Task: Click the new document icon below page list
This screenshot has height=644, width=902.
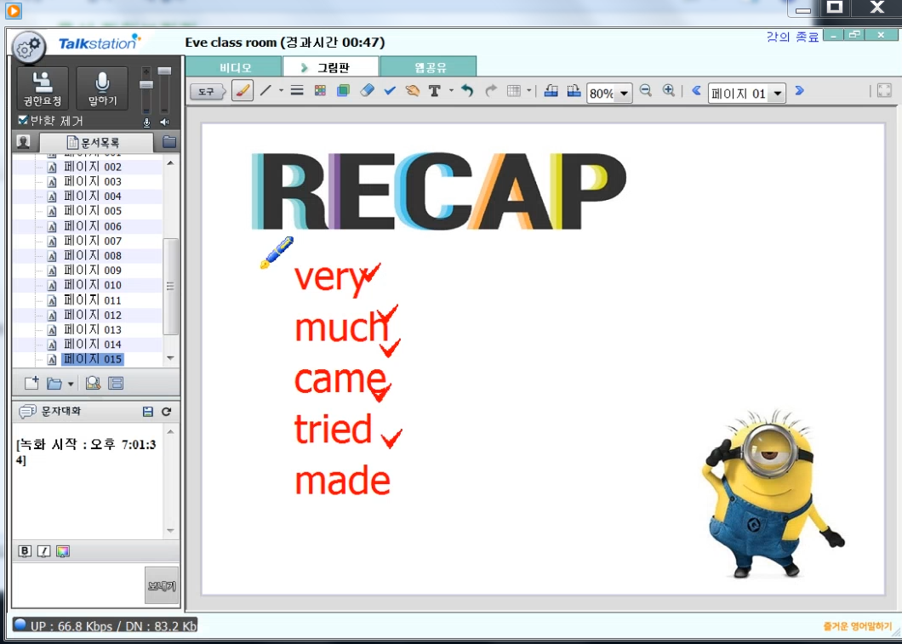Action: coord(31,383)
